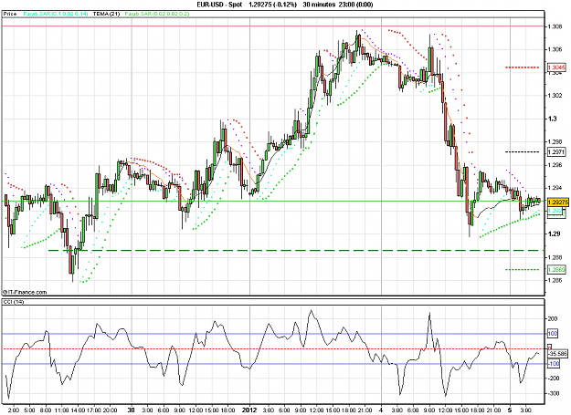Click the 1.308 price axis label
571x415 pixels.
pos(555,26)
